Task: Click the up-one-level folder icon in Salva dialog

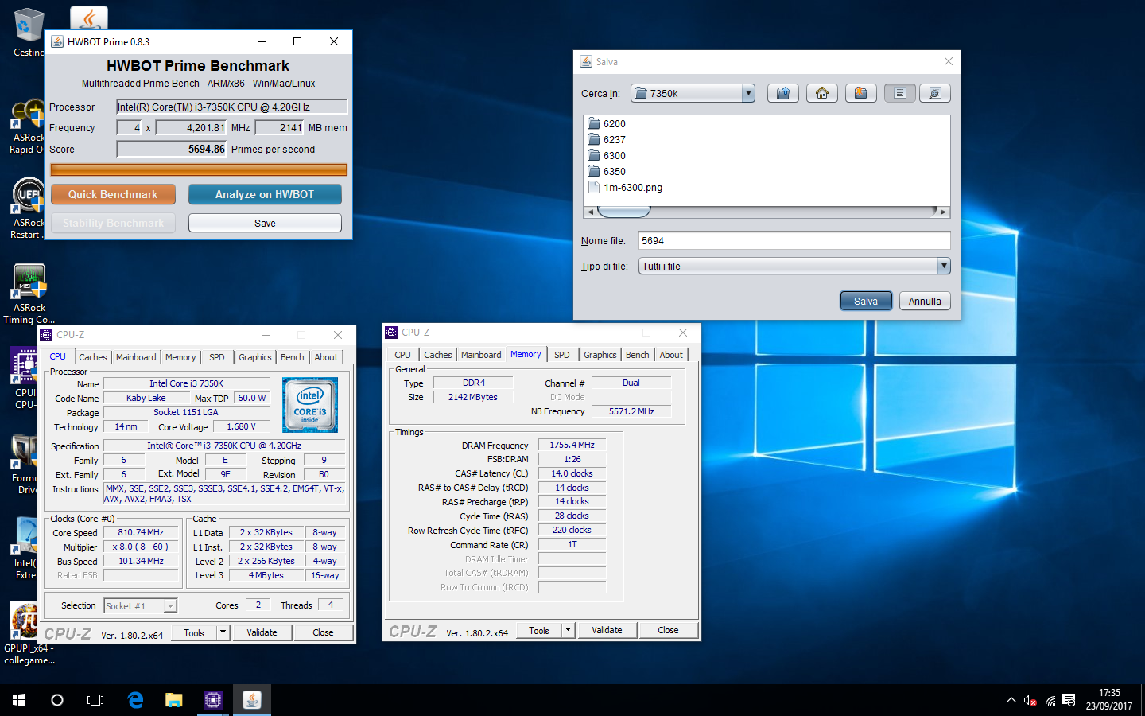Action: click(x=783, y=94)
